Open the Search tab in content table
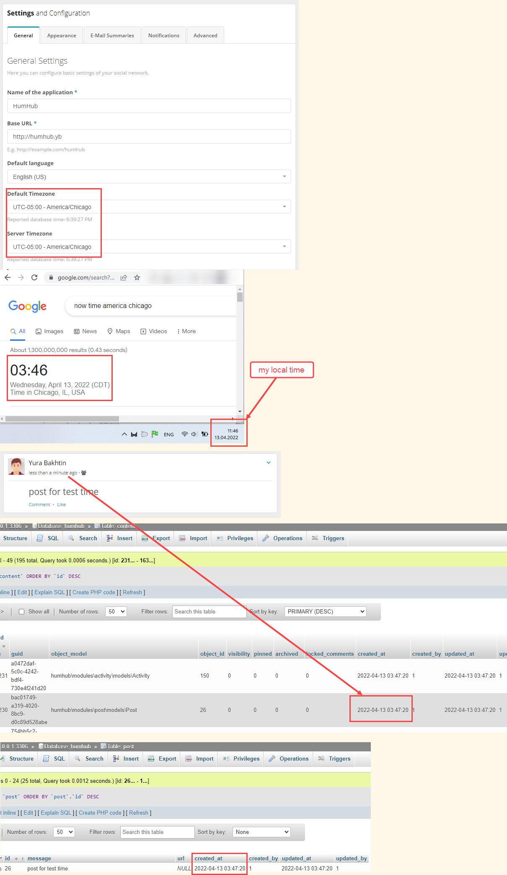Image resolution: width=507 pixels, height=875 pixels. tap(83, 538)
